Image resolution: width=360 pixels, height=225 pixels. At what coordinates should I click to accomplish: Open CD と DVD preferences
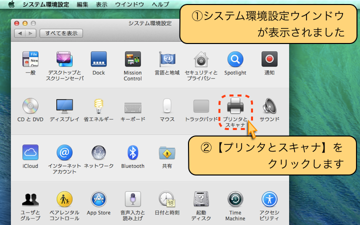tap(30, 106)
